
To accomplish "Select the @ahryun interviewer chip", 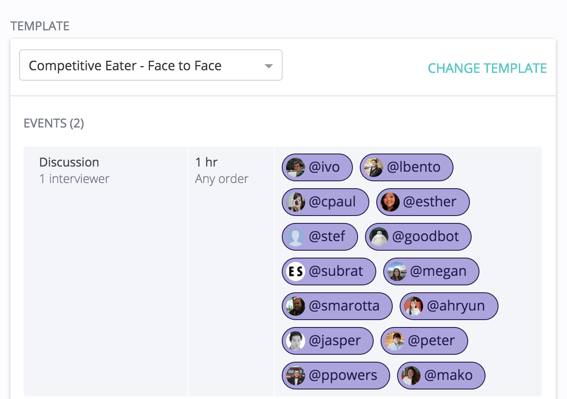I will click(449, 306).
